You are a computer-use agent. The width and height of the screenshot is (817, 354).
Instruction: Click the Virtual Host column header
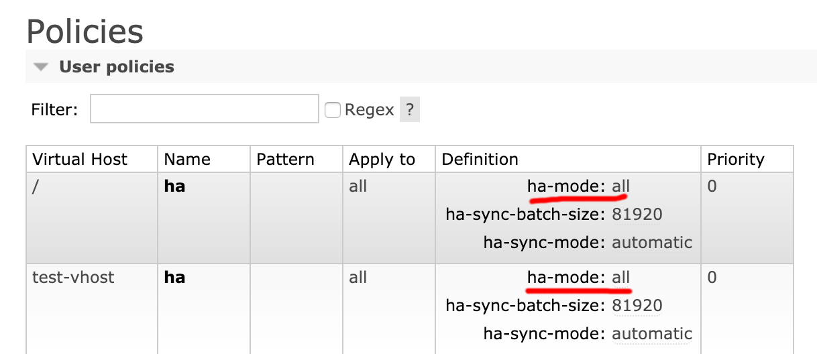[80, 160]
